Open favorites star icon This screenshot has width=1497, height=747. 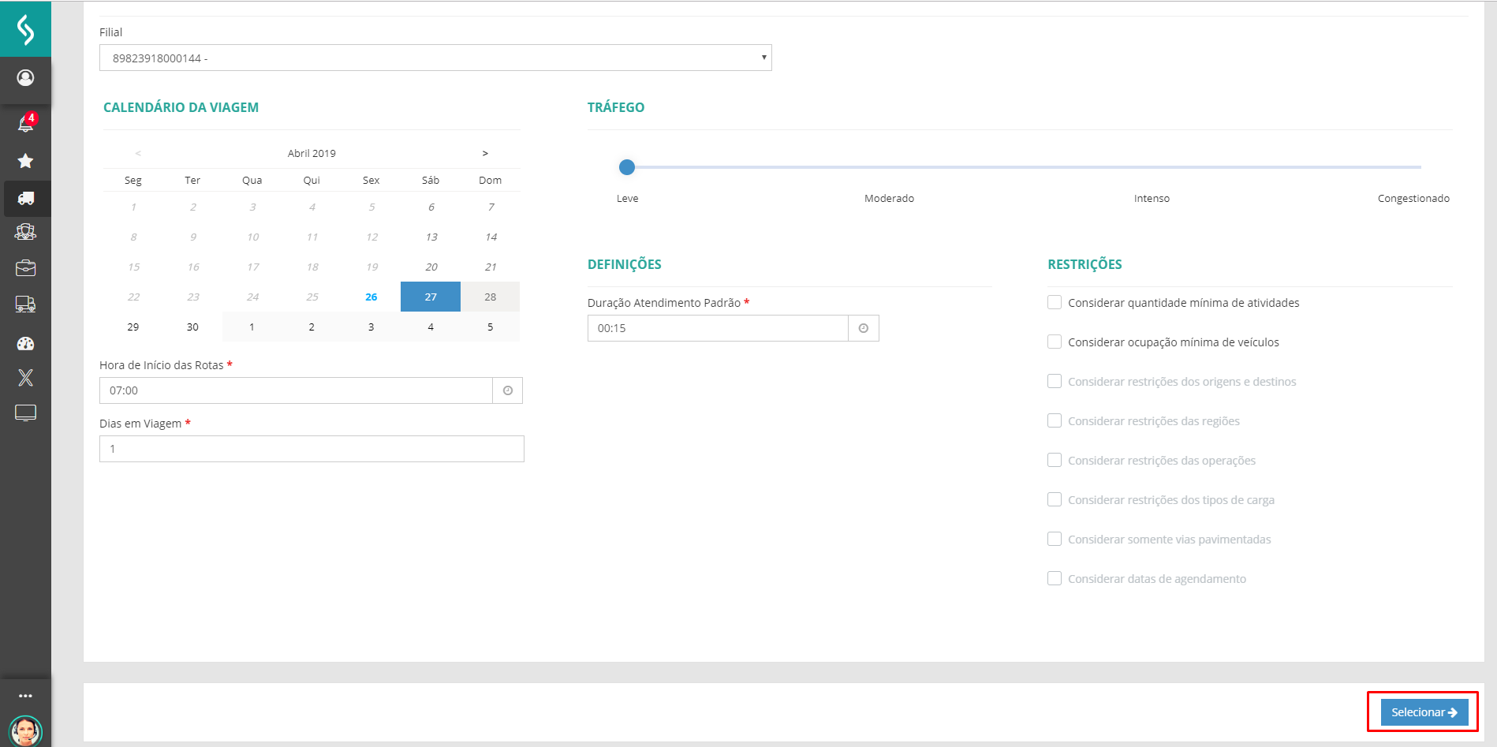[x=25, y=161]
